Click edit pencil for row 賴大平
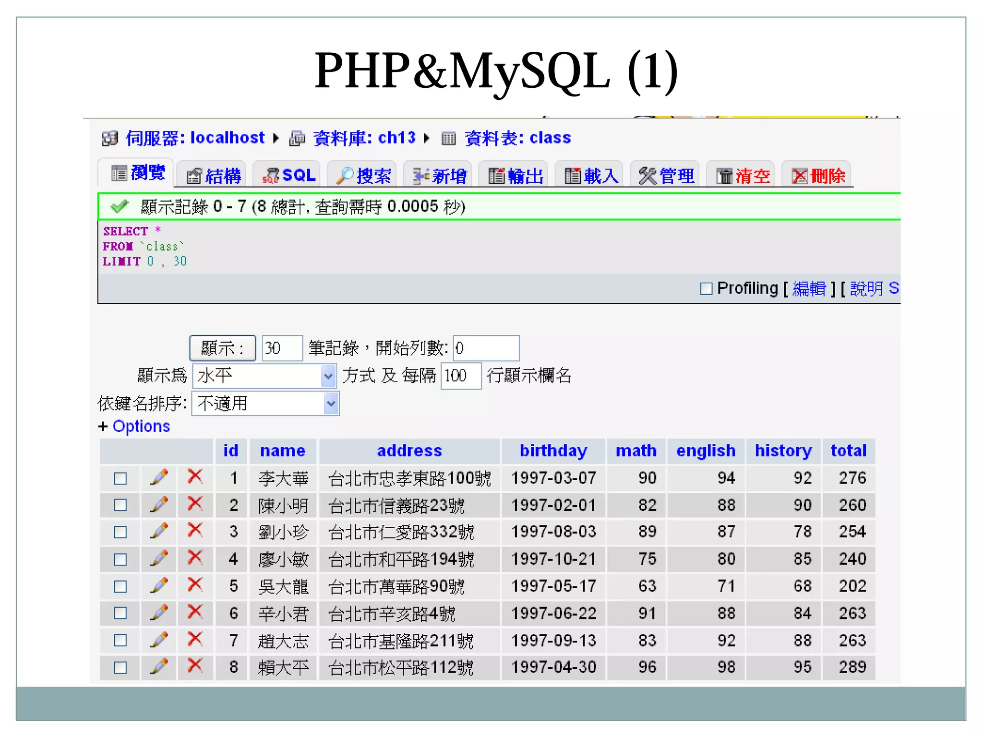 (159, 666)
